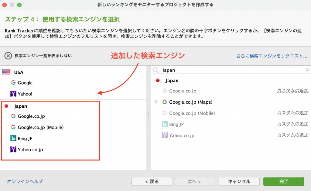Select Google.co.jp (Maps) result row
Image resolution: width=311 pixels, height=191 pixels.
pos(191,102)
